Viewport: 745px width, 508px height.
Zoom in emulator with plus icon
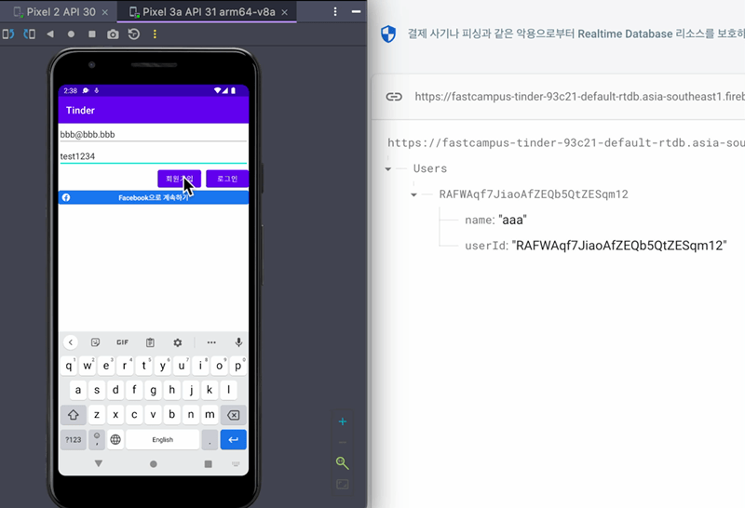click(x=343, y=421)
